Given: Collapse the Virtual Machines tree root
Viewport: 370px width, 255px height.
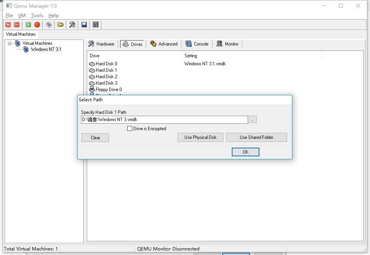Looking at the screenshot, I should tap(10, 43).
